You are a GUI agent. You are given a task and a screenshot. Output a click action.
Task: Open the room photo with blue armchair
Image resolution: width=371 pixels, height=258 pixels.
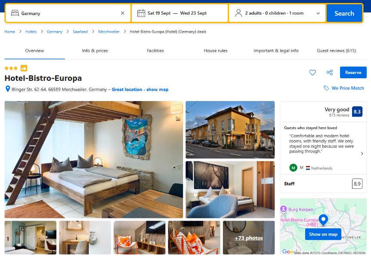coord(230,190)
